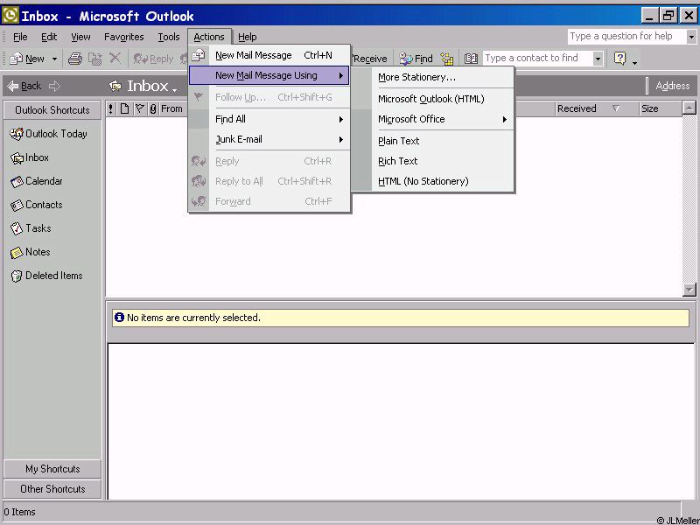This screenshot has width=700, height=525.
Task: Sort by Flag Status column header
Action: tap(140, 108)
